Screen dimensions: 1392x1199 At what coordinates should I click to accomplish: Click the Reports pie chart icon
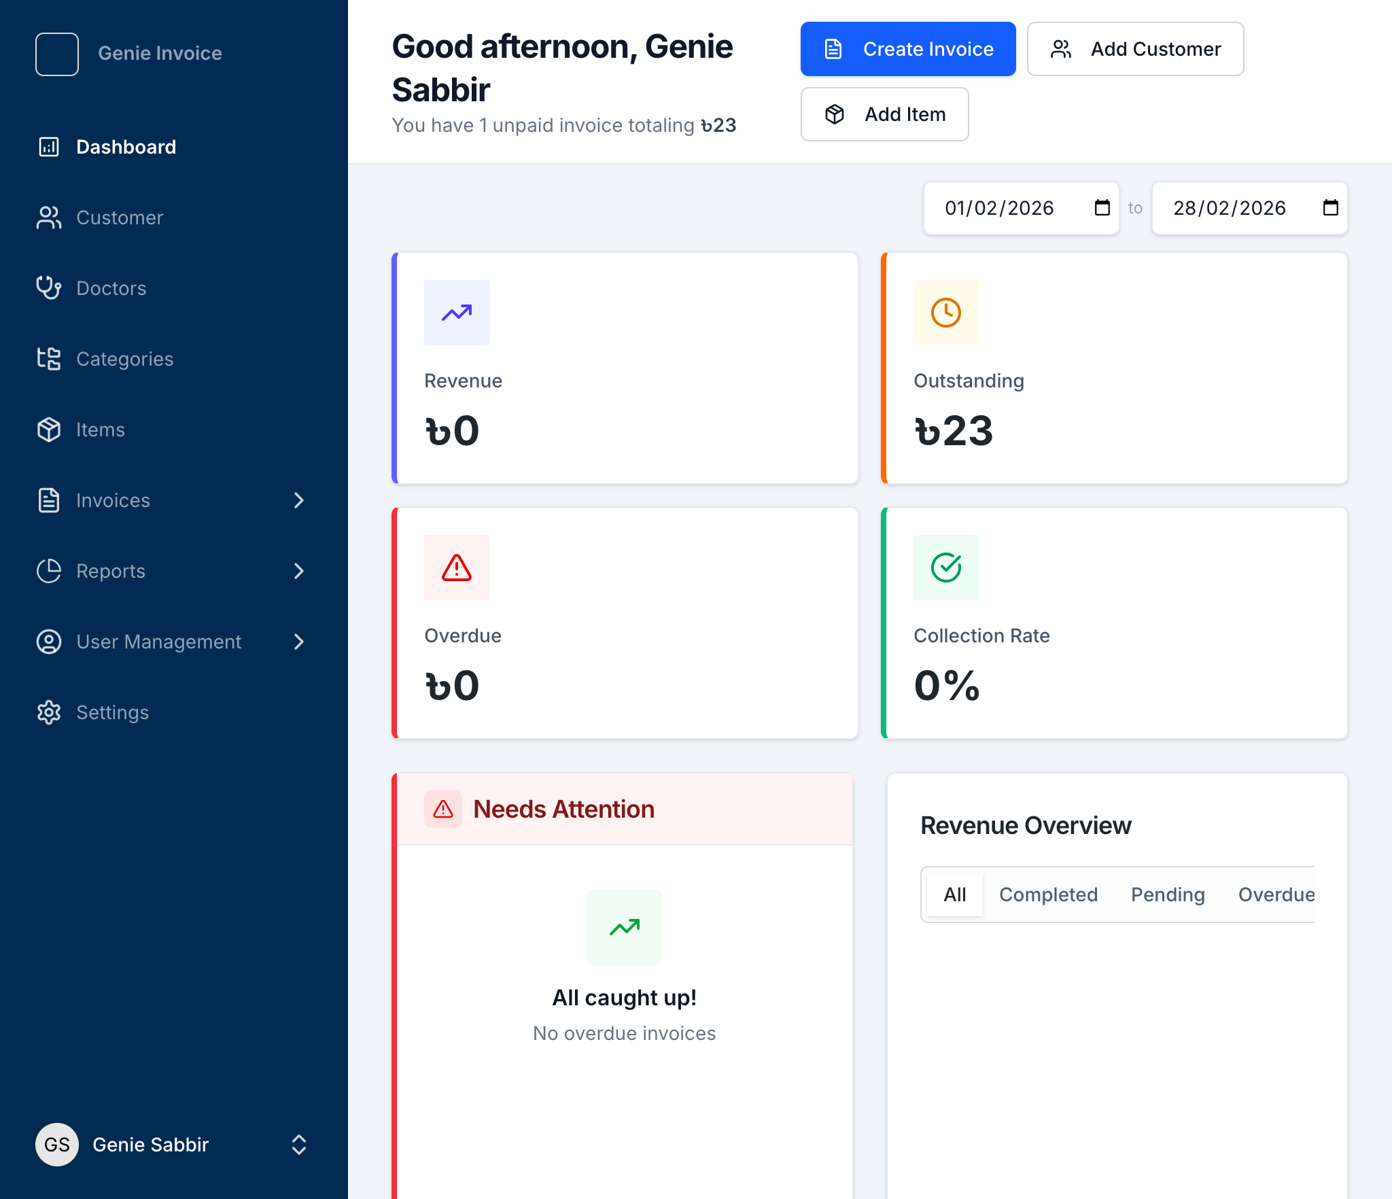48,571
